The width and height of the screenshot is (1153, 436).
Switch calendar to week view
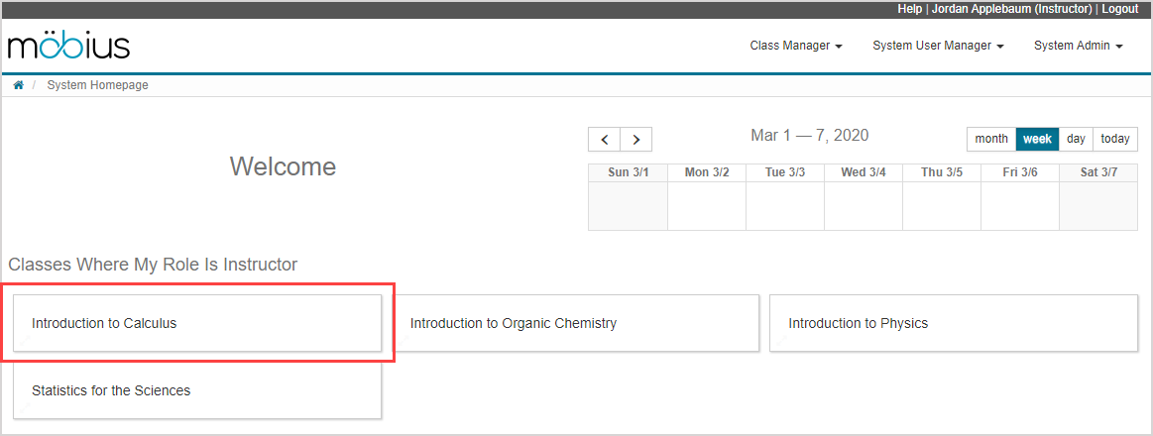[x=1037, y=139]
